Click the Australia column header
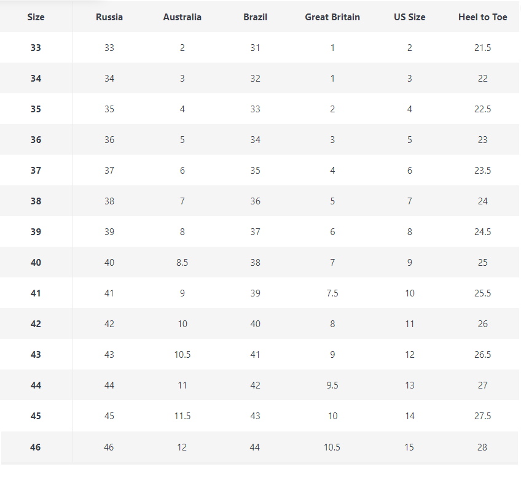This screenshot has height=491, width=521. [x=182, y=17]
